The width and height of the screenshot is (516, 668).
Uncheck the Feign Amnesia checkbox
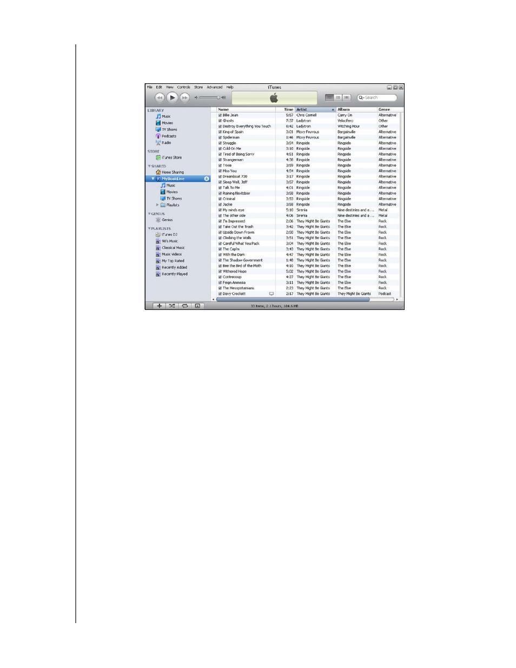point(220,282)
